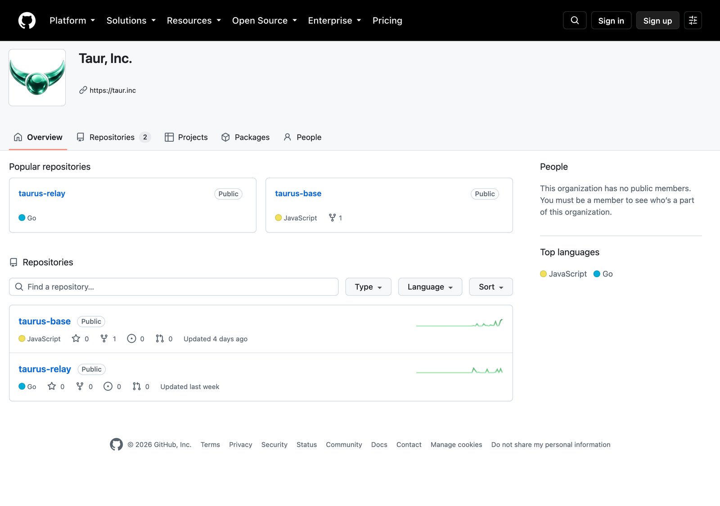This screenshot has width=720, height=506.
Task: Expand the Platform menu
Action: pos(72,20)
